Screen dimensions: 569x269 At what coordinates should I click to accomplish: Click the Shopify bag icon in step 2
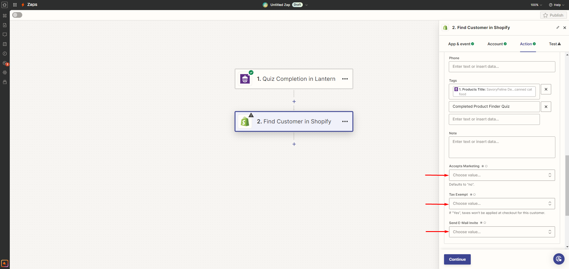(x=245, y=121)
